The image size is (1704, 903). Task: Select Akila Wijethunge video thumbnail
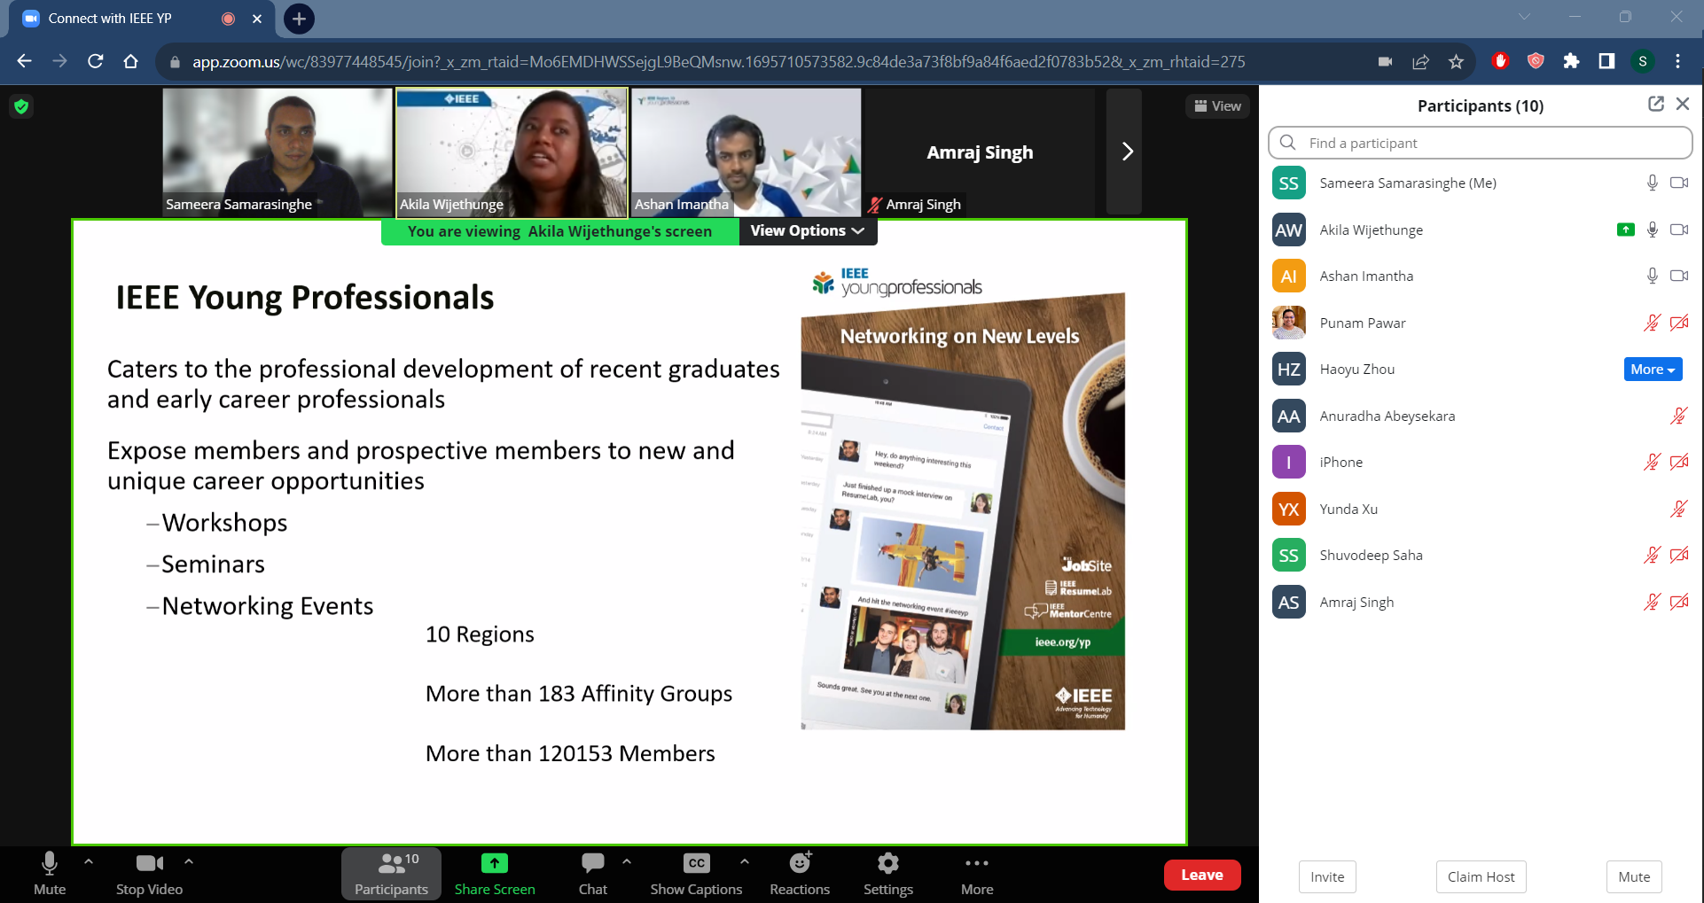(x=512, y=152)
